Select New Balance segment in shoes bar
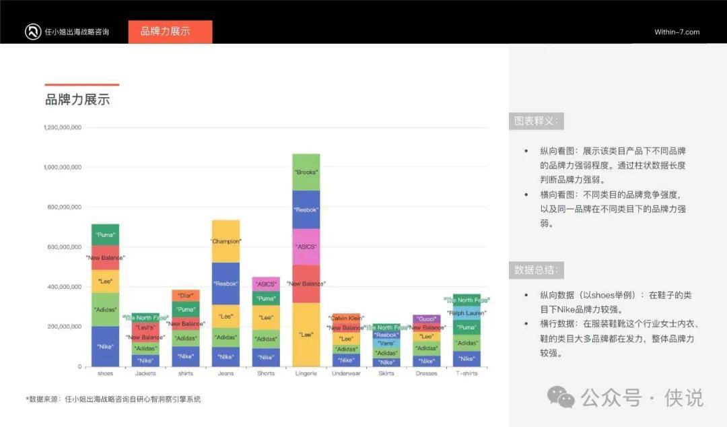This screenshot has width=727, height=427. click(x=105, y=257)
